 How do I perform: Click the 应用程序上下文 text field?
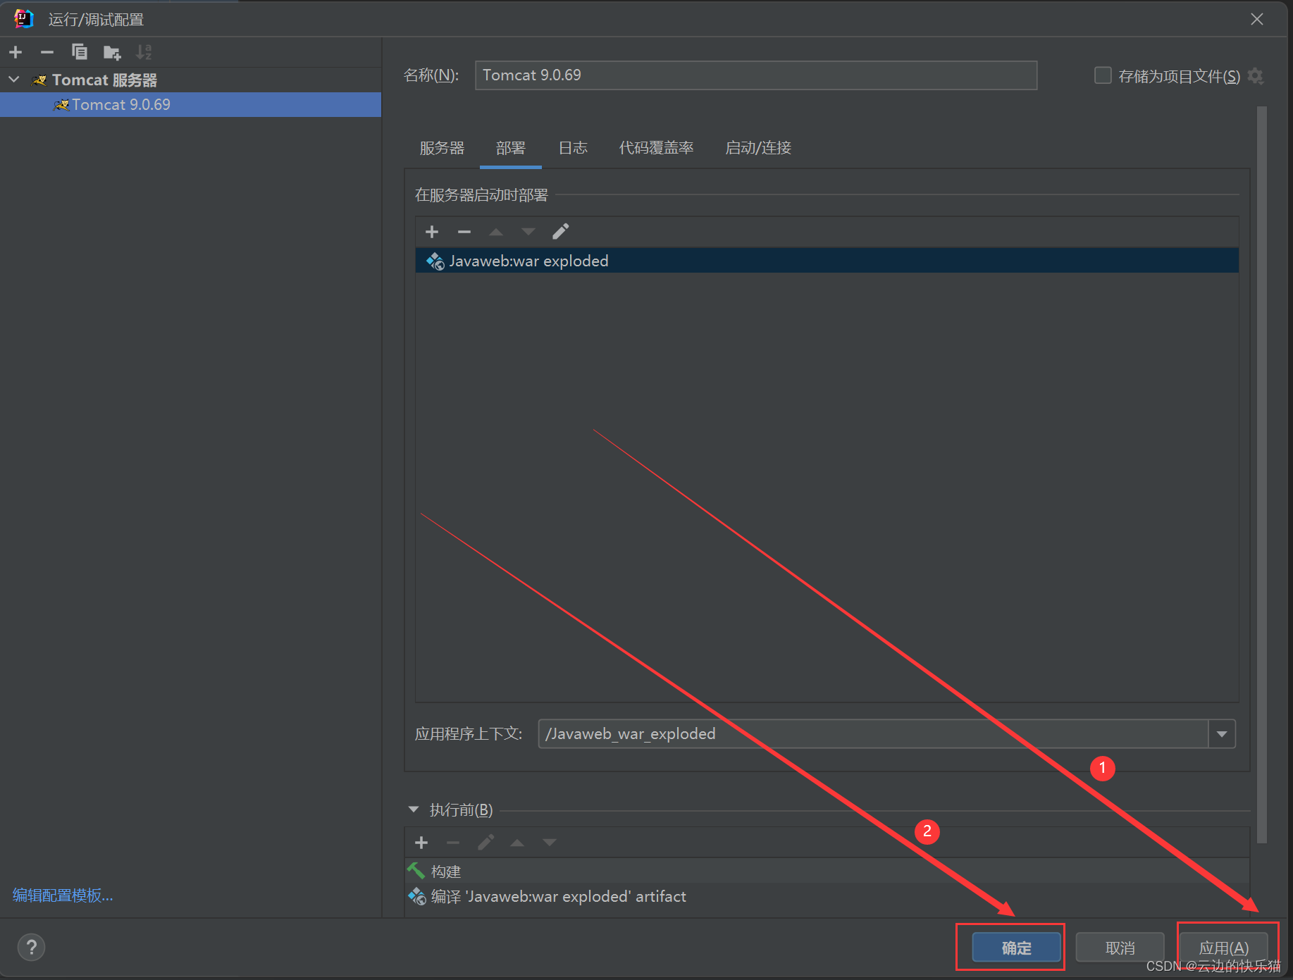(x=873, y=734)
